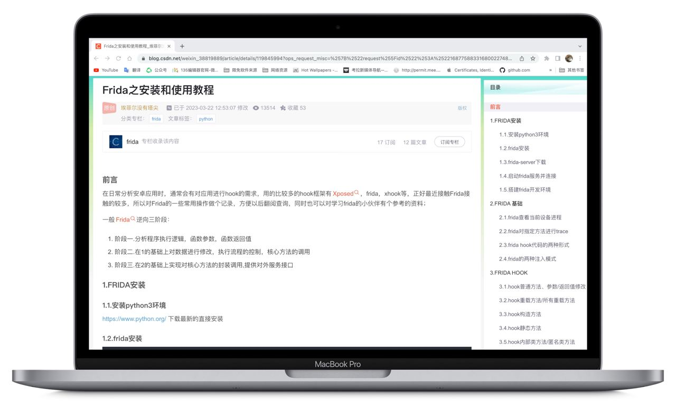Jump to 2.FRIDA 基础 in contents

click(x=506, y=204)
